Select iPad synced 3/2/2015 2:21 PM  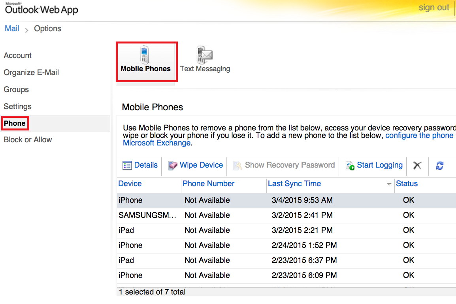(x=286, y=231)
